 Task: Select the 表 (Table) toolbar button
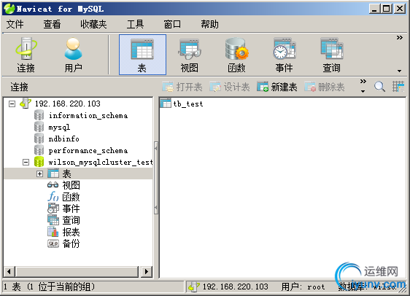(x=142, y=55)
